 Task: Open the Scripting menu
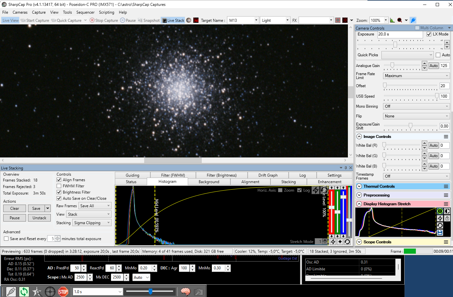(106, 12)
